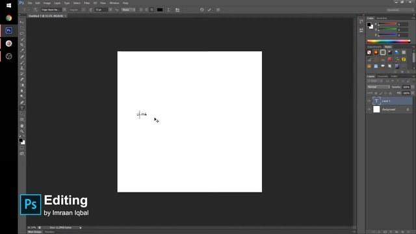
Task: Toggle lock all in Layers panel
Action: [390, 93]
